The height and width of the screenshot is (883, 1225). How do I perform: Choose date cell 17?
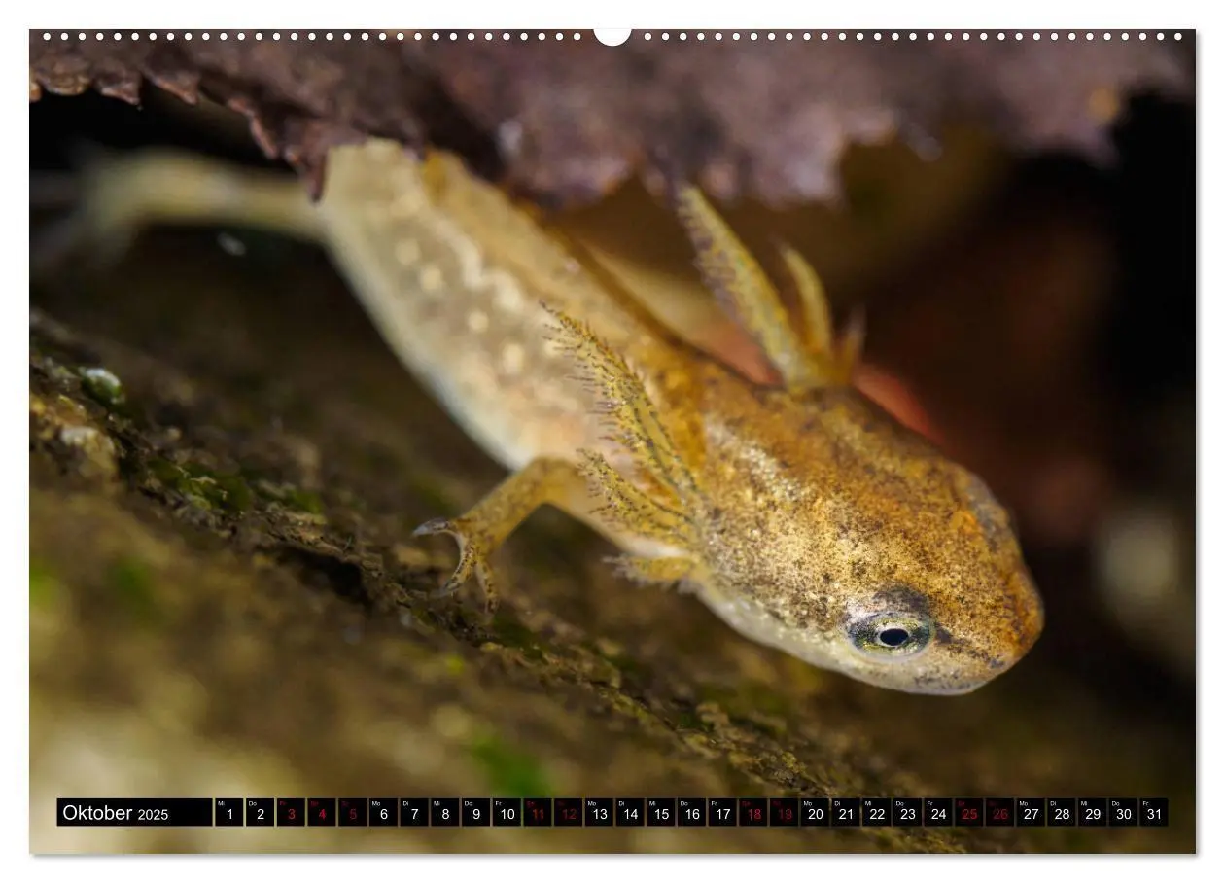click(721, 813)
